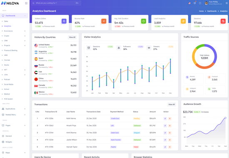Click the Visitors Online card users icon

64,21
